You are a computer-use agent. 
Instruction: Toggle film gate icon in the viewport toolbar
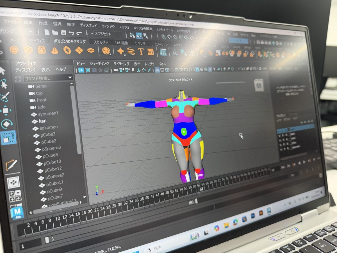(x=162, y=70)
